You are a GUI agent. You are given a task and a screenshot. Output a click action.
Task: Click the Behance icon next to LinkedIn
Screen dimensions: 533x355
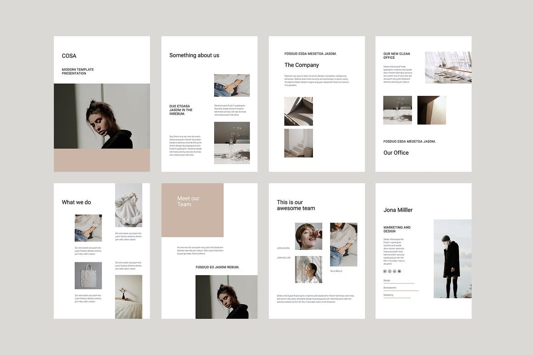click(x=399, y=271)
